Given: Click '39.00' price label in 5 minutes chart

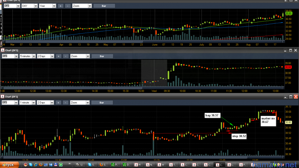Looking at the screenshot, I should (288, 63).
